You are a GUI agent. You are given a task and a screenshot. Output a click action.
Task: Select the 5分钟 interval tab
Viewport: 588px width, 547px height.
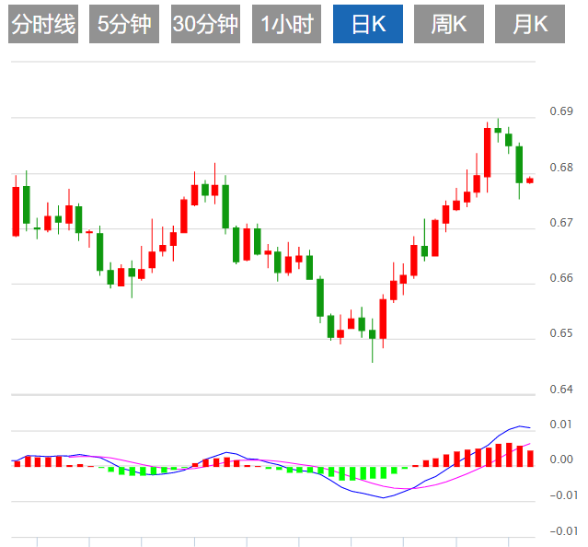click(124, 24)
